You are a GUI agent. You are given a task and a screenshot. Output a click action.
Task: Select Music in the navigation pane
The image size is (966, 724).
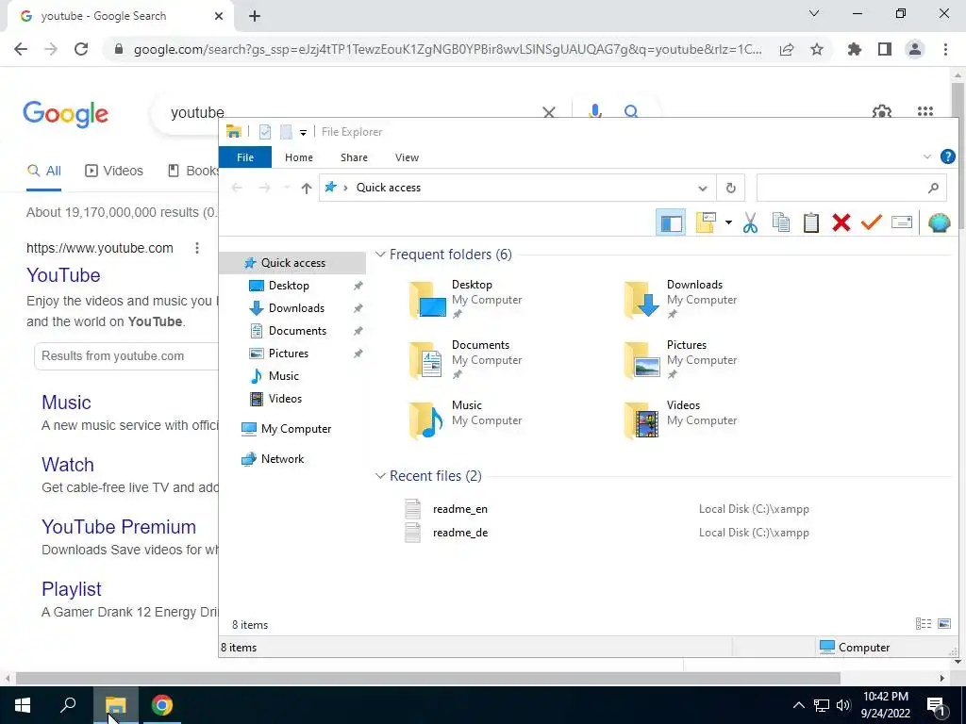click(x=283, y=376)
